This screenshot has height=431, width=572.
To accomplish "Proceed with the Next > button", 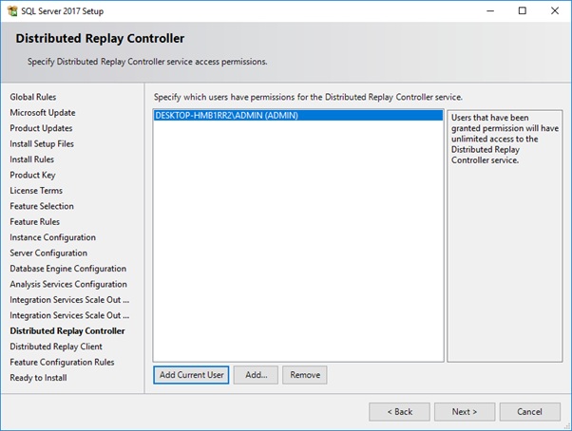I will (x=465, y=412).
